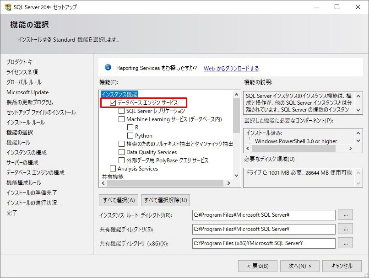Screen dimensions: 369x278
Task: Click scroll right arrow in required components box
Action: (351, 148)
